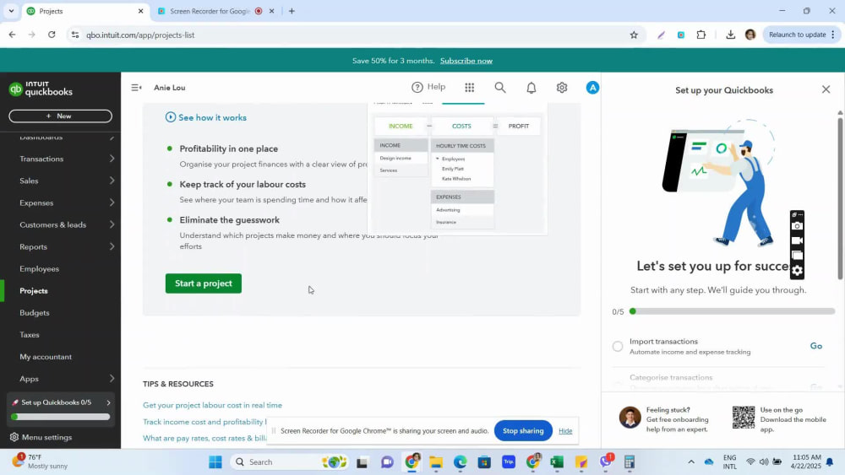845x475 pixels.
Task: Close the Set up your Quickbooks panel
Action: click(x=826, y=89)
